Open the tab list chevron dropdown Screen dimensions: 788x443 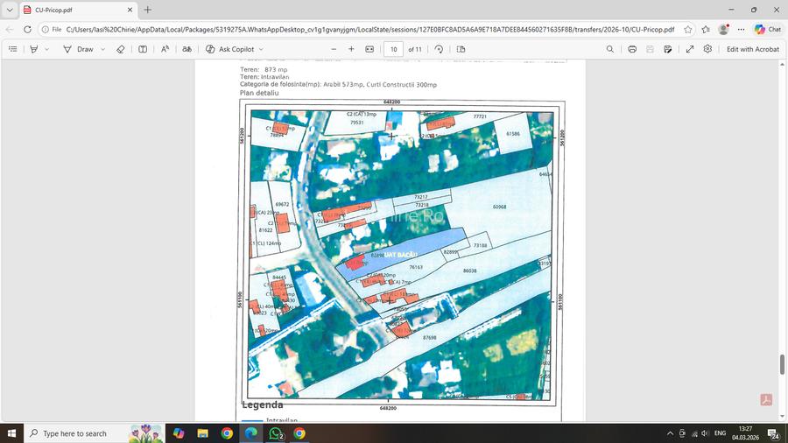pyautogui.click(x=10, y=10)
